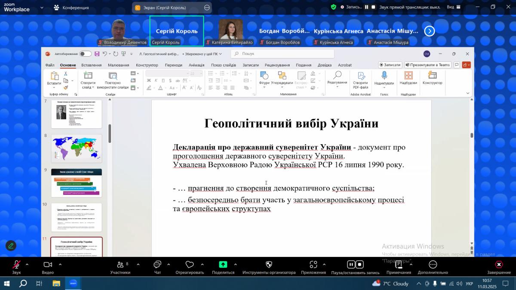Expand the video options arrow
The width and height of the screenshot is (516, 290).
(x=60, y=264)
